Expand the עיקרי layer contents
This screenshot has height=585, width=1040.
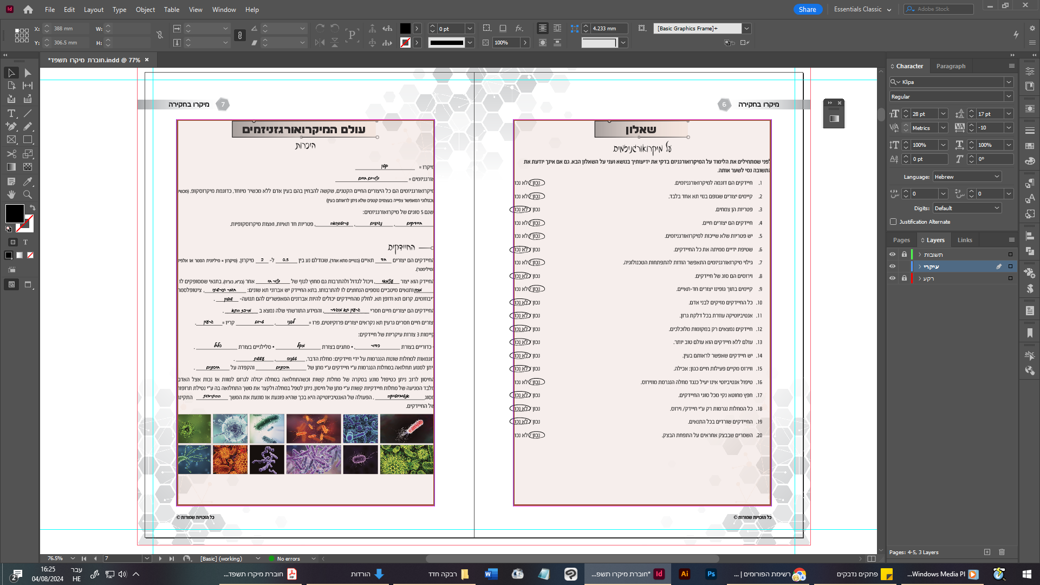[x=920, y=266]
